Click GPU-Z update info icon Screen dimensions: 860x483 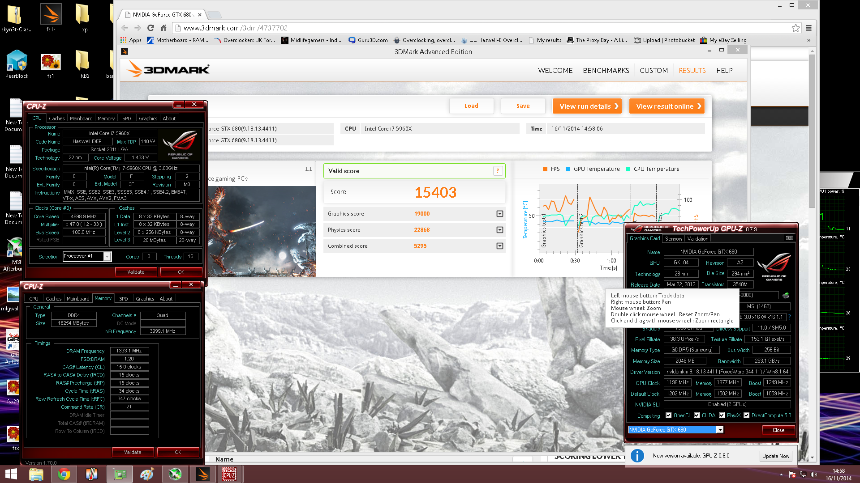pos(637,456)
